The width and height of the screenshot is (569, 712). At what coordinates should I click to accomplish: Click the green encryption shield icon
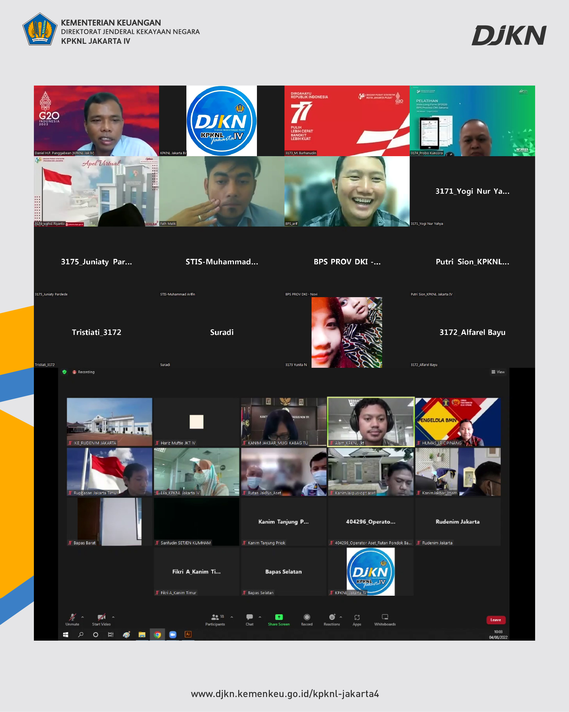[64, 372]
